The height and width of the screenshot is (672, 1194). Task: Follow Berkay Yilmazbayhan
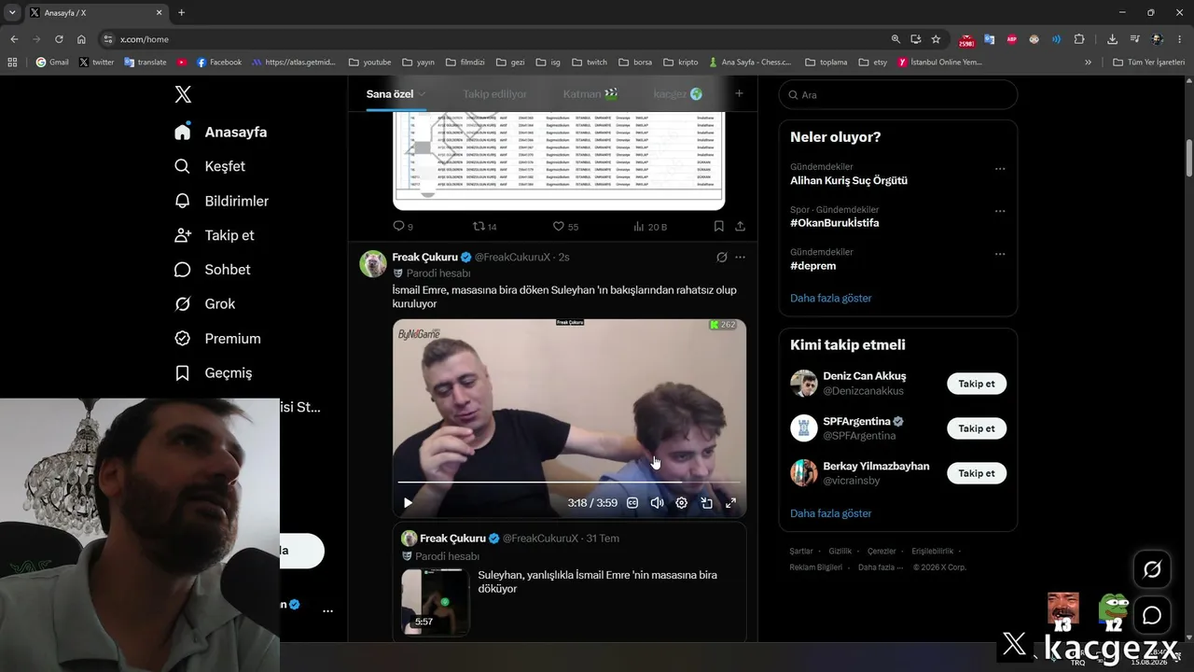[x=977, y=473]
